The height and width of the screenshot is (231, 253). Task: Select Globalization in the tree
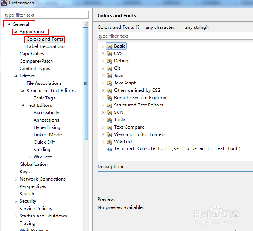34,164
